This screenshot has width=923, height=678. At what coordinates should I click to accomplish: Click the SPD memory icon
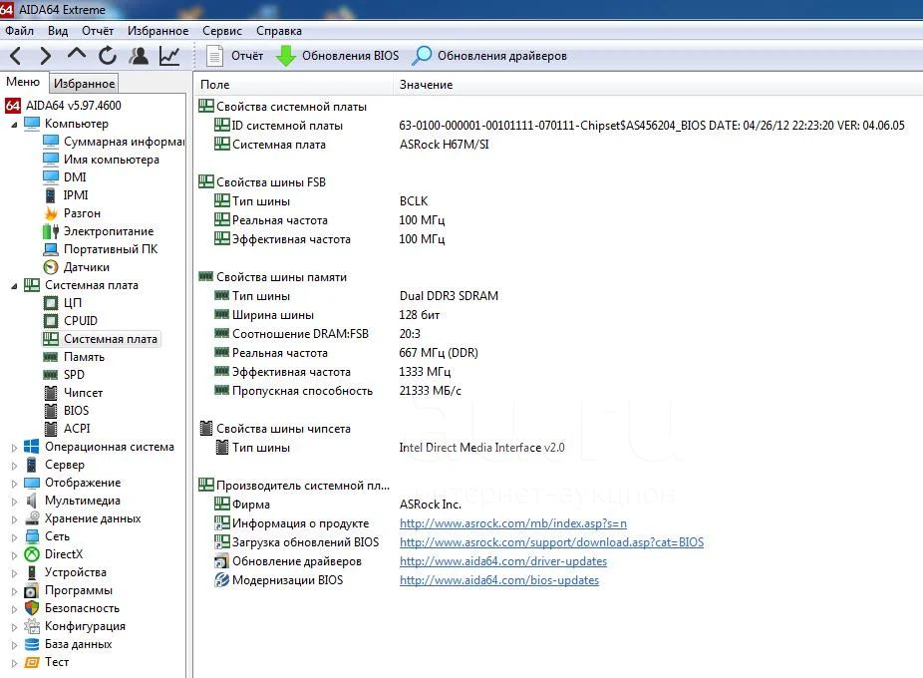coord(51,375)
